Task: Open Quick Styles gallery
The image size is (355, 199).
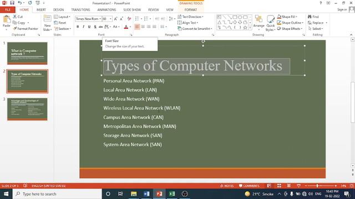Action: 270,23
